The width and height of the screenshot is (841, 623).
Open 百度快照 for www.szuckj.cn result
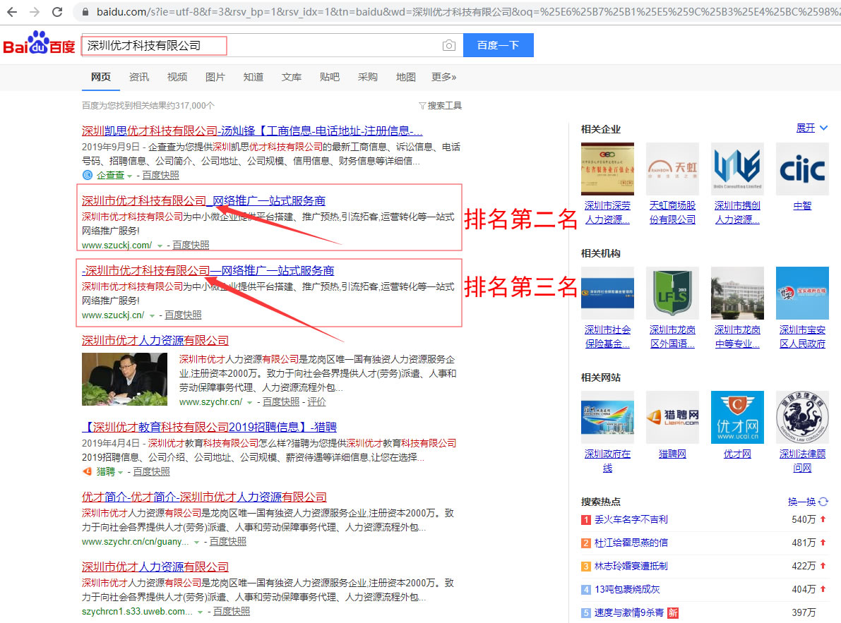[x=183, y=315]
